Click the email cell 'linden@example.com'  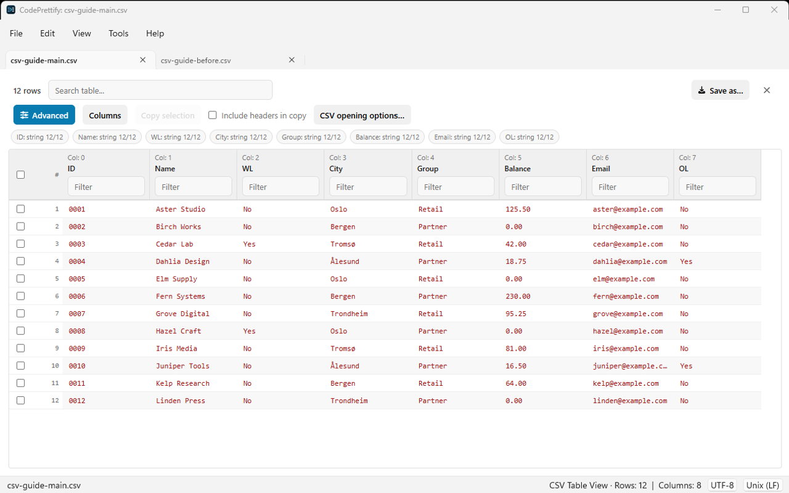(x=630, y=401)
